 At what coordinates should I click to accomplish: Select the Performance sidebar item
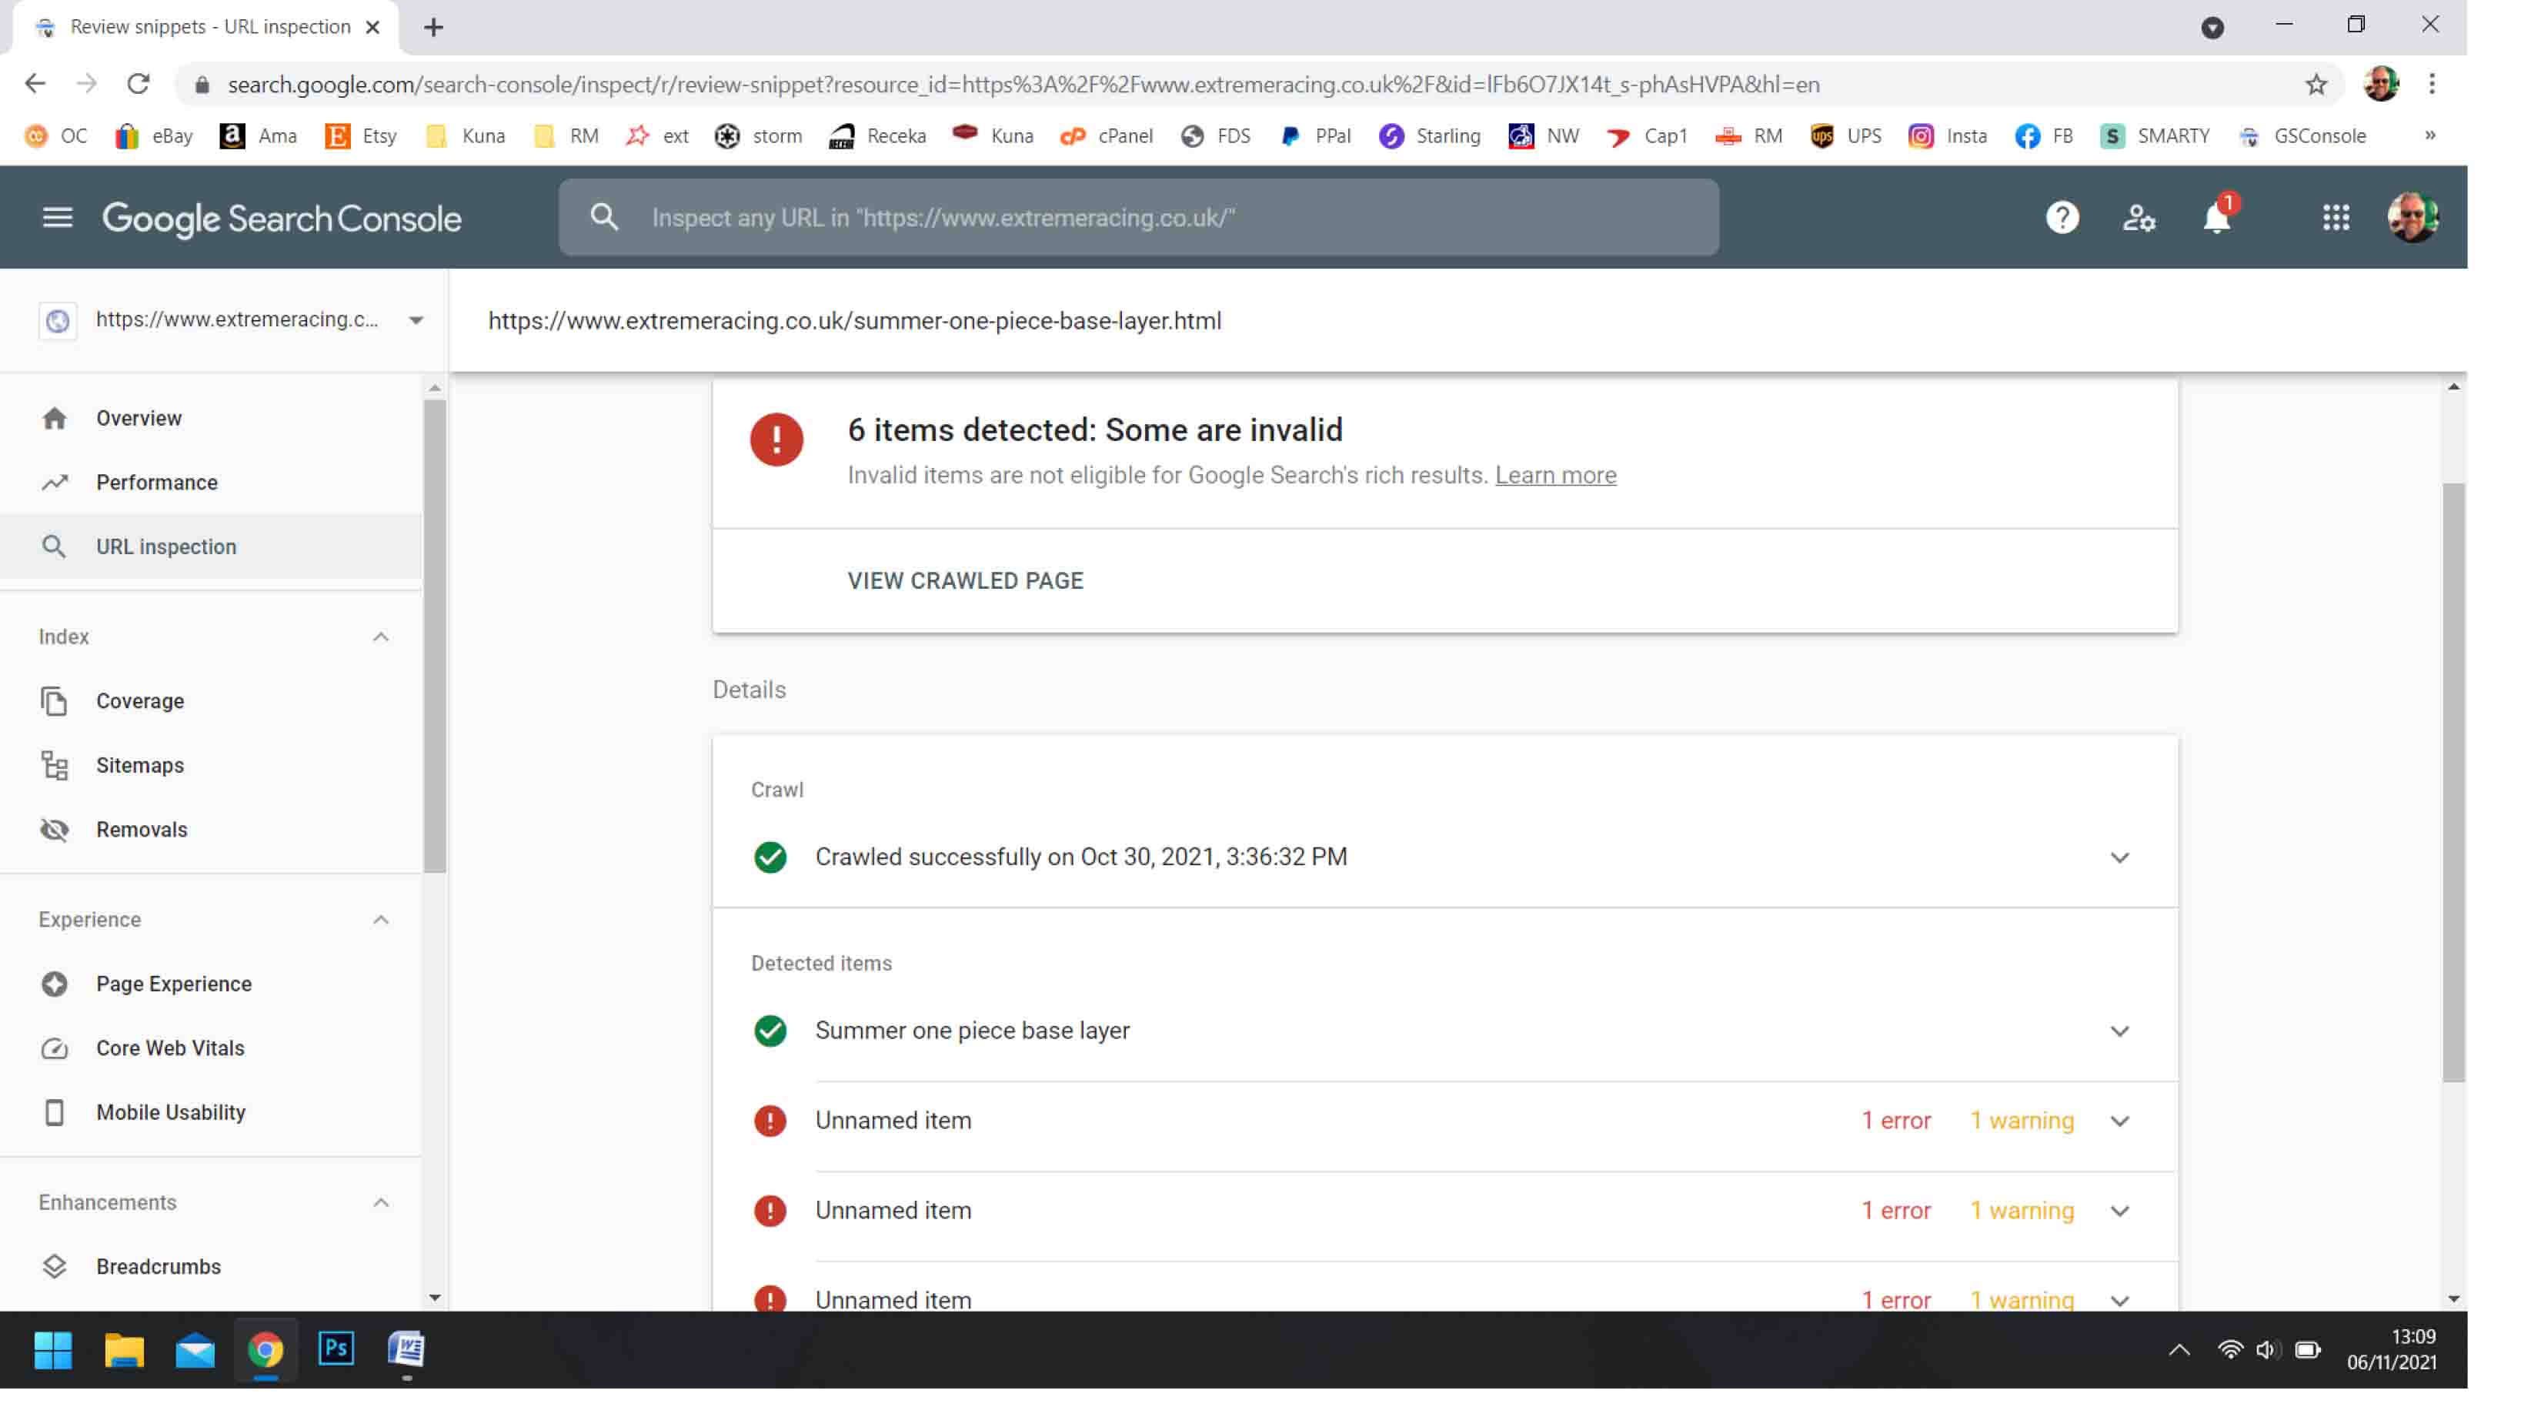[x=156, y=482]
